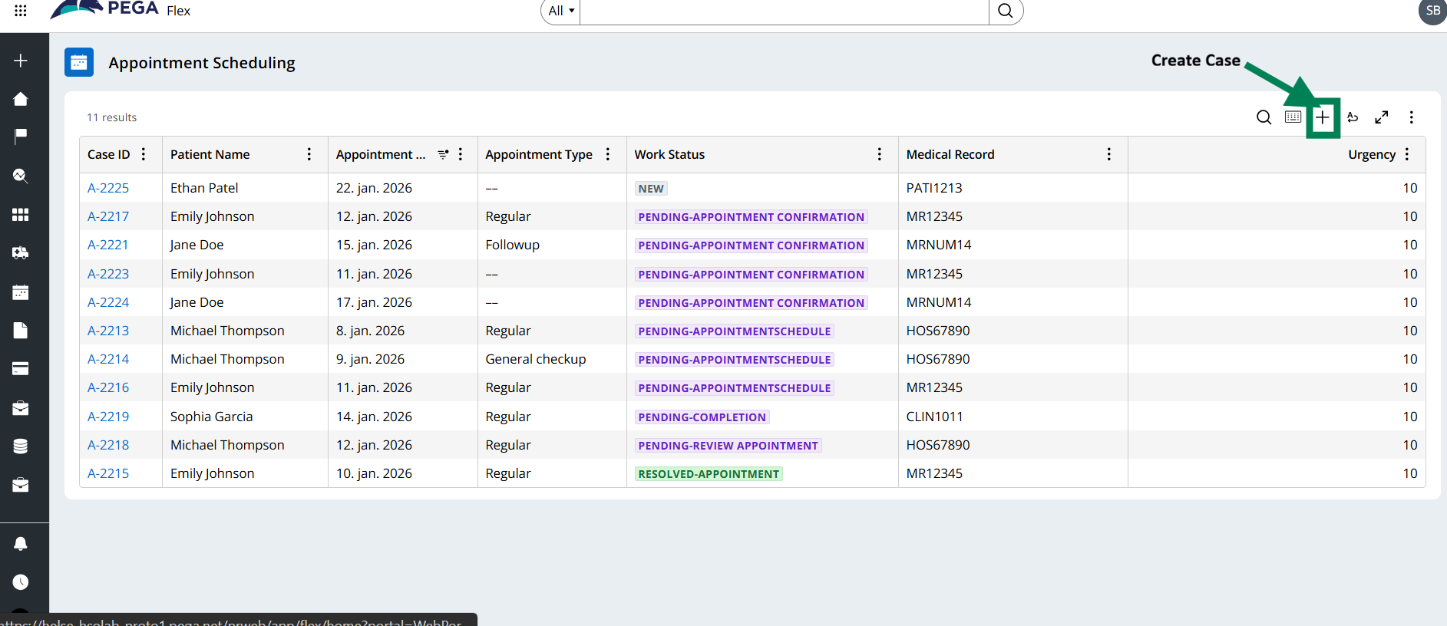1447x626 pixels.
Task: Click the Create plus icon in sidebar
Action: (21, 61)
